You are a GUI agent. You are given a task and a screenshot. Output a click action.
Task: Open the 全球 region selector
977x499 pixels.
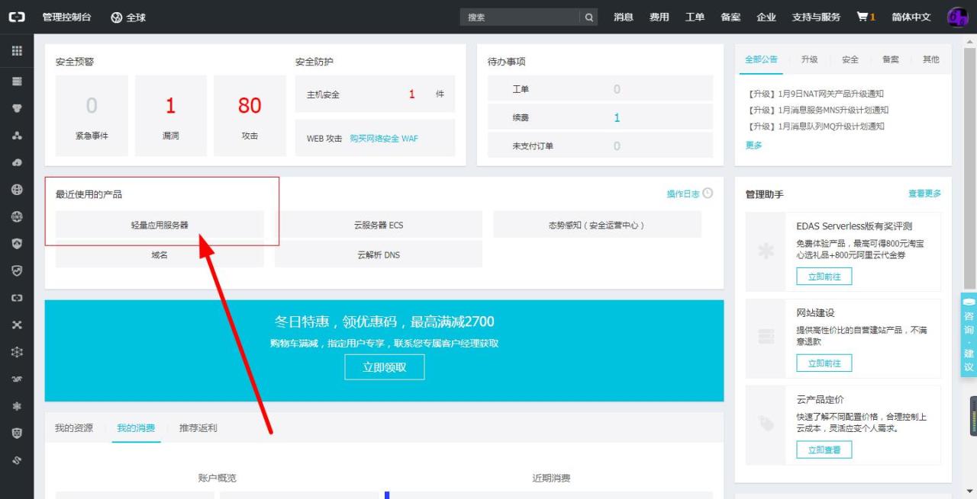coord(128,17)
